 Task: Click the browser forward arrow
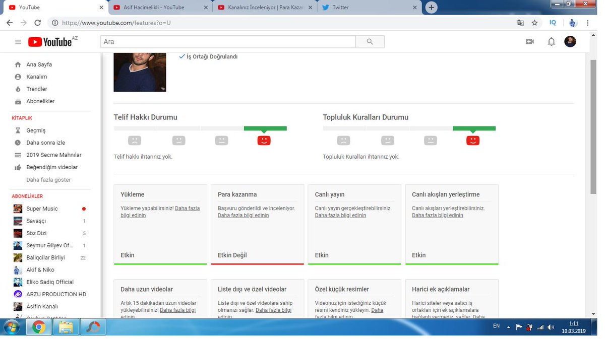click(x=23, y=23)
